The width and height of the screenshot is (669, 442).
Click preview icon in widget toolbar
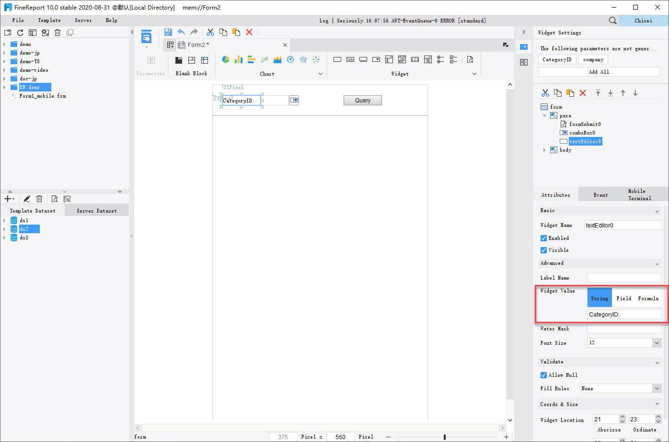click(x=470, y=59)
